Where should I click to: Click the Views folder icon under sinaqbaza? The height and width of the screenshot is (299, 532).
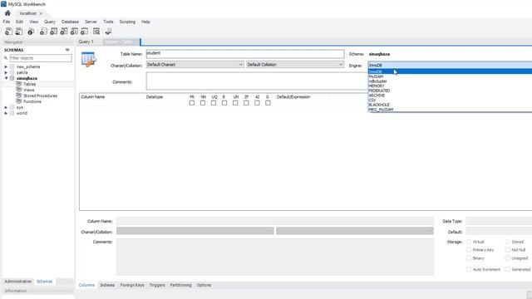pyautogui.click(x=19, y=90)
